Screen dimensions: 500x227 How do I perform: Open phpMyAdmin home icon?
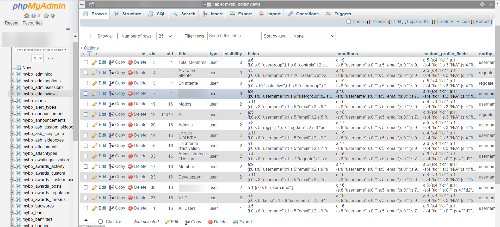(27, 16)
